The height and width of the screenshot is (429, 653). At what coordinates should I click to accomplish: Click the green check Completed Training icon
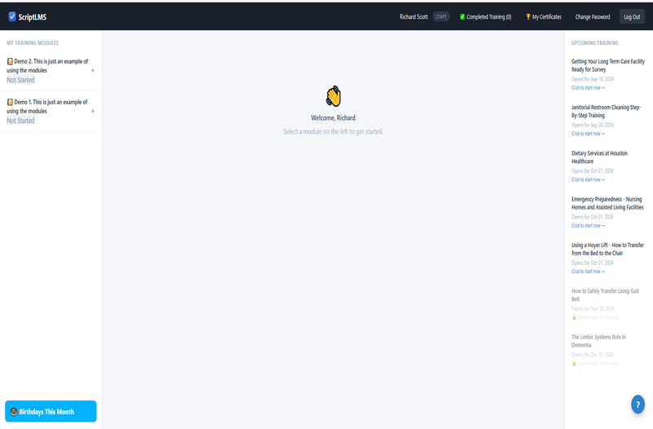[462, 16]
